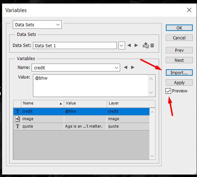Click the Value column header

tap(85, 103)
